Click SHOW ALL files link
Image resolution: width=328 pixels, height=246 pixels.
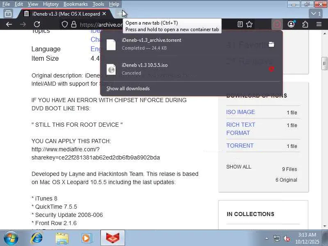239,167
